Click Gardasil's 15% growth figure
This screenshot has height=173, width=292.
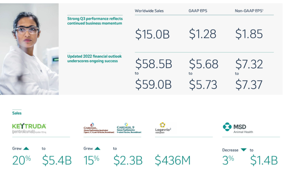coord(91,160)
